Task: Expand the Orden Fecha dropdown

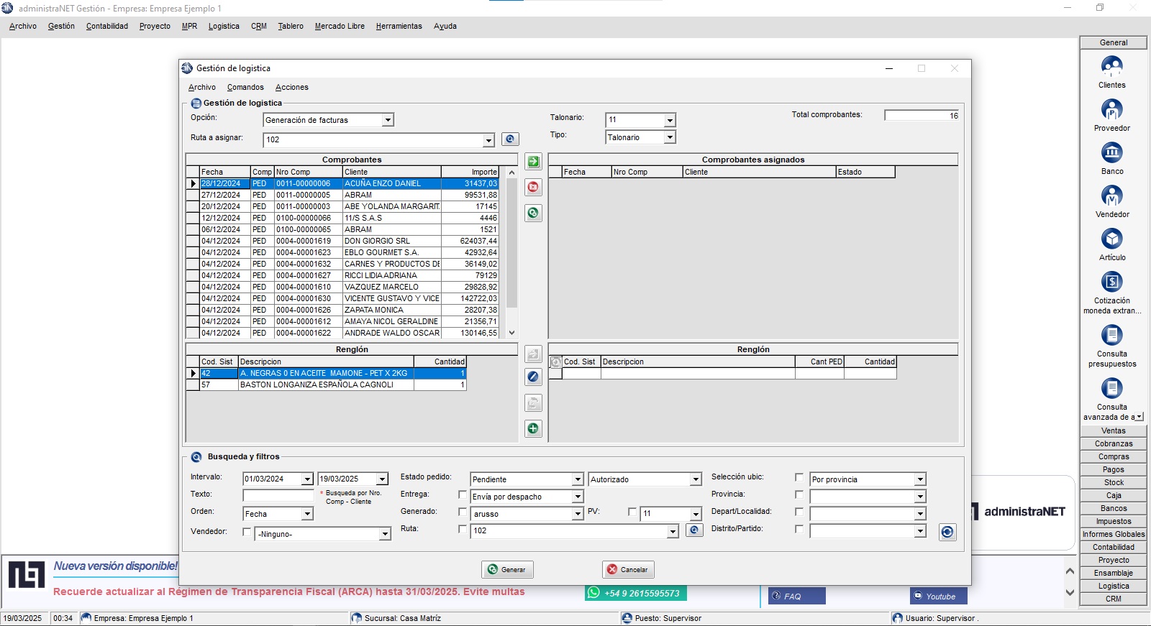Action: [307, 514]
